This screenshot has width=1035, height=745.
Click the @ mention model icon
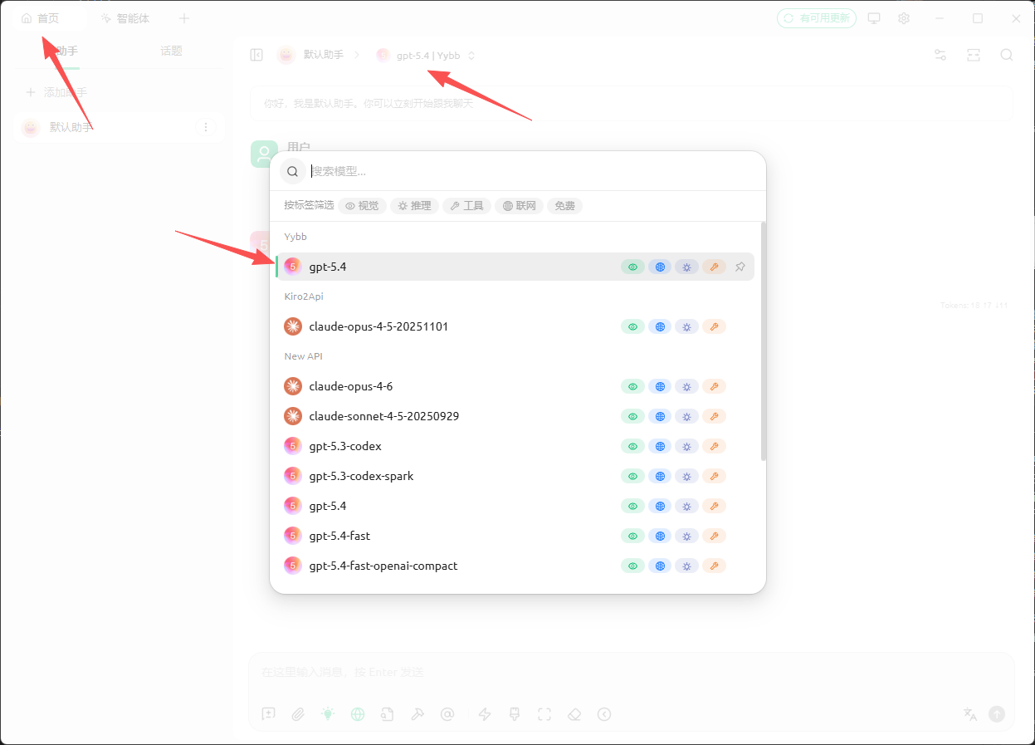447,713
